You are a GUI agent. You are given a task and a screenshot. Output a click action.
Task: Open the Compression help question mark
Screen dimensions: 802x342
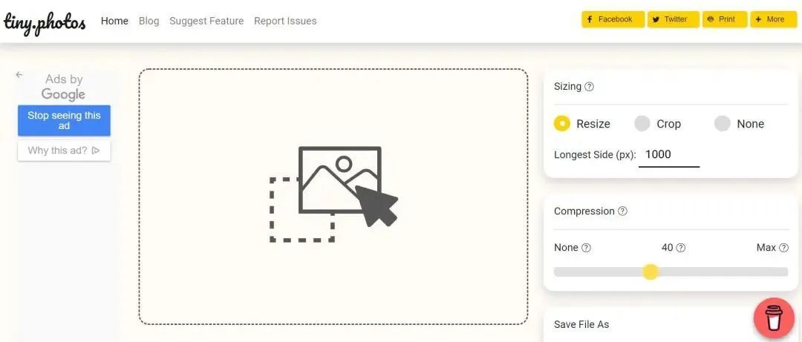click(622, 211)
